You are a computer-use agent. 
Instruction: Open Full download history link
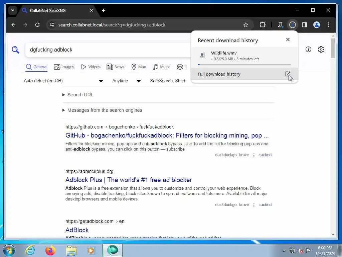[x=244, y=74]
